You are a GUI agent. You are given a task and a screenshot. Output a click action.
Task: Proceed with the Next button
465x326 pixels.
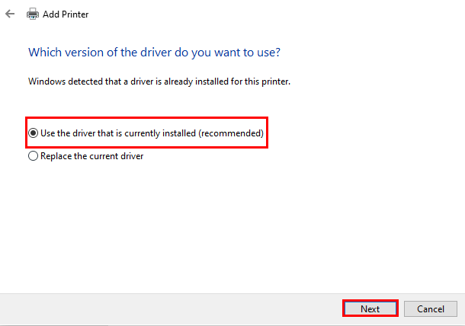370,308
